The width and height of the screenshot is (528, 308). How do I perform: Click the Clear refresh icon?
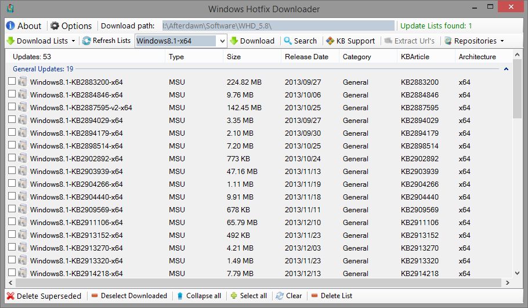[x=280, y=296]
